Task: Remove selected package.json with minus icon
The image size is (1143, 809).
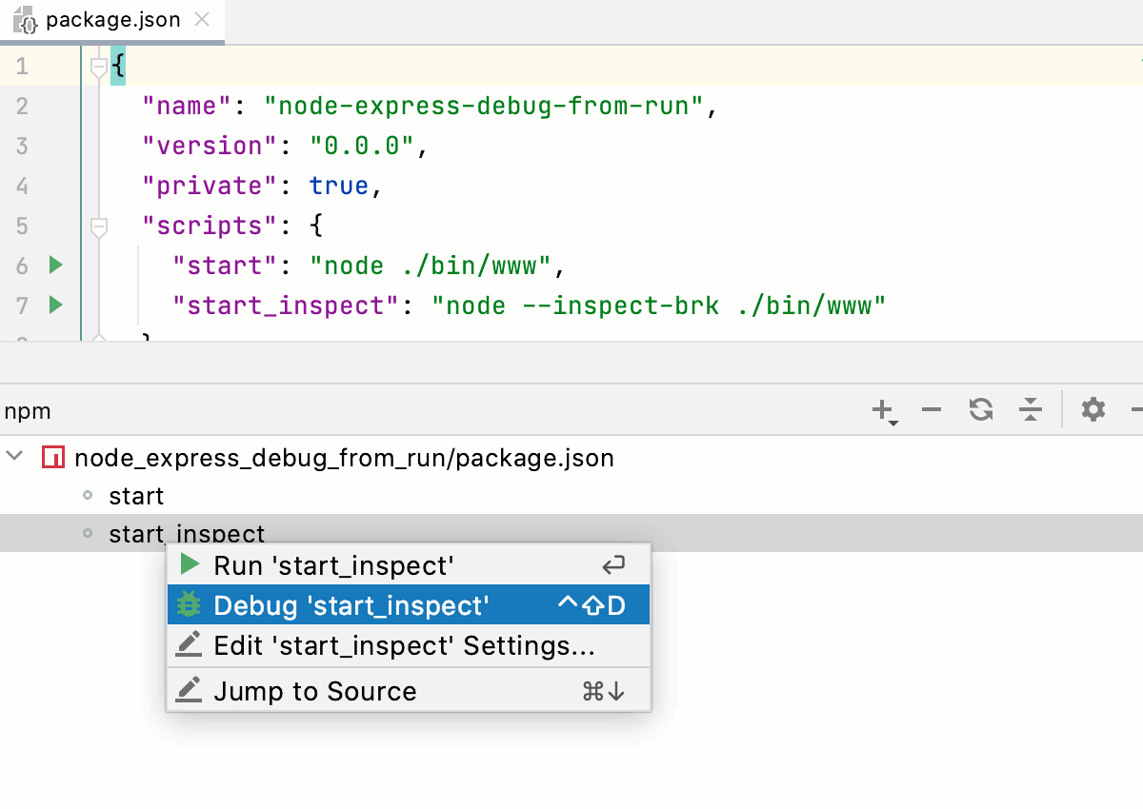Action: coord(932,410)
